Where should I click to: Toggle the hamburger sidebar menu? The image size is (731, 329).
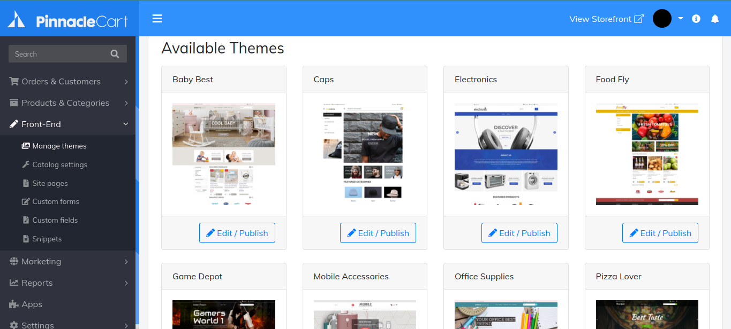pyautogui.click(x=157, y=19)
